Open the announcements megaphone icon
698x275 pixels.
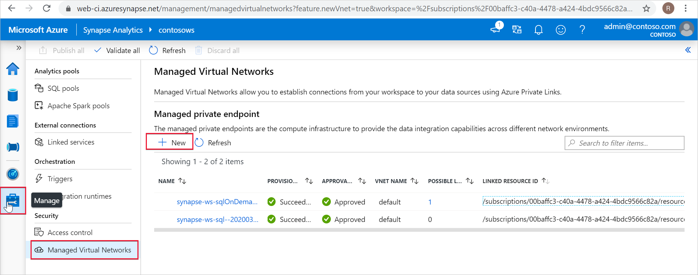496,28
